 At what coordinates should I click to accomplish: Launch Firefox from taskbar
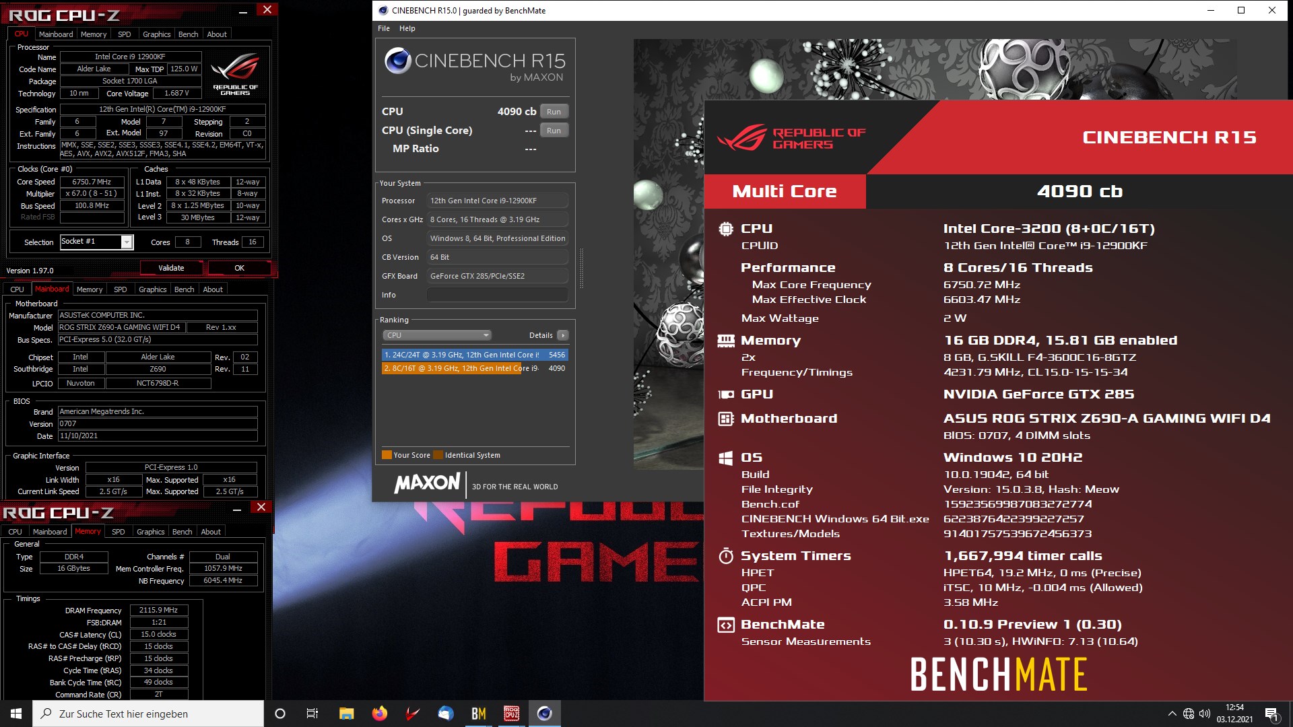(380, 714)
